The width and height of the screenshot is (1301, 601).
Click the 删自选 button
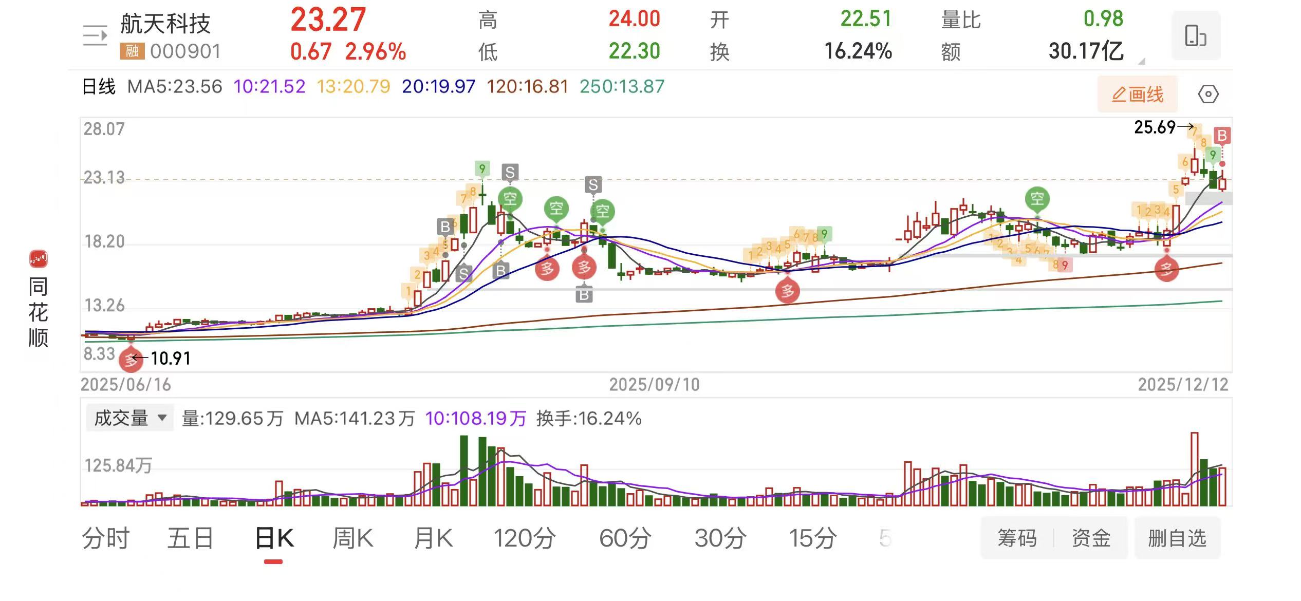(x=1177, y=538)
